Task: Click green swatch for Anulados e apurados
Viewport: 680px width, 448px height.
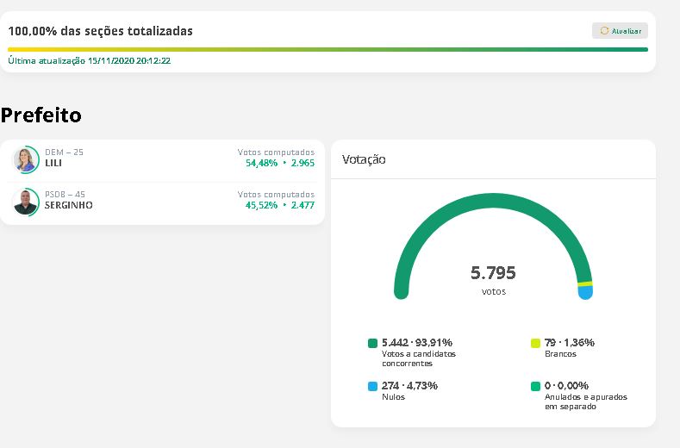Action: pos(535,386)
